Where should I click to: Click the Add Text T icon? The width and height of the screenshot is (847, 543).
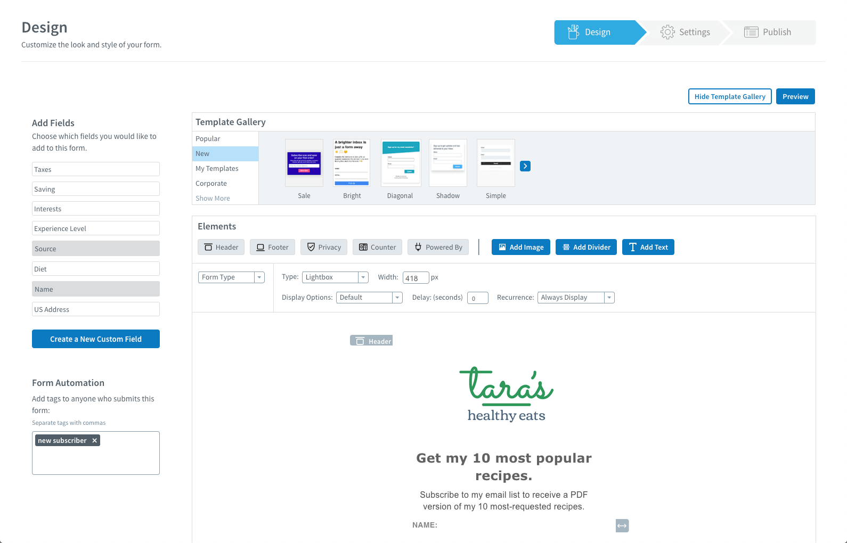point(633,247)
